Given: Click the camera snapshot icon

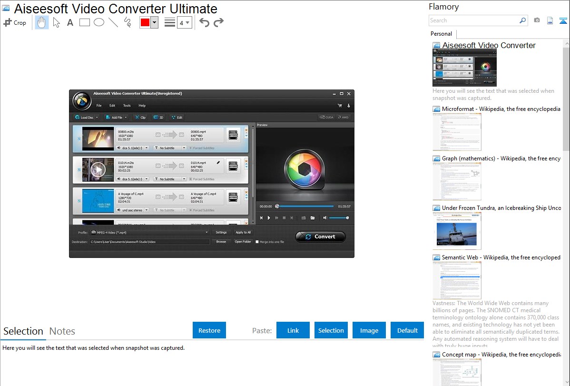Looking at the screenshot, I should click(537, 20).
